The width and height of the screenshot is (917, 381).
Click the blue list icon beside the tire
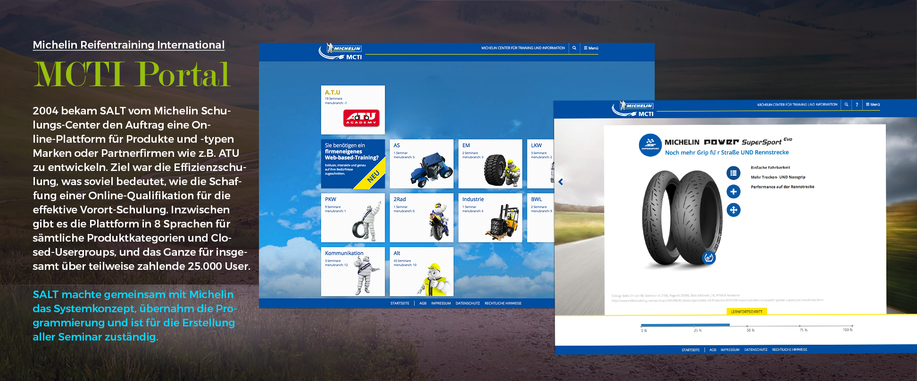[733, 173]
